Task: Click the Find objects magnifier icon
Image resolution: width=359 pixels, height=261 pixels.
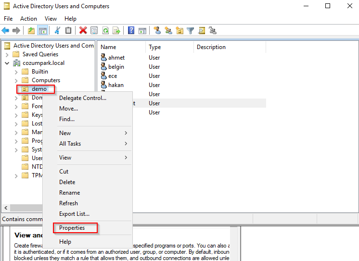Action: click(x=202, y=30)
